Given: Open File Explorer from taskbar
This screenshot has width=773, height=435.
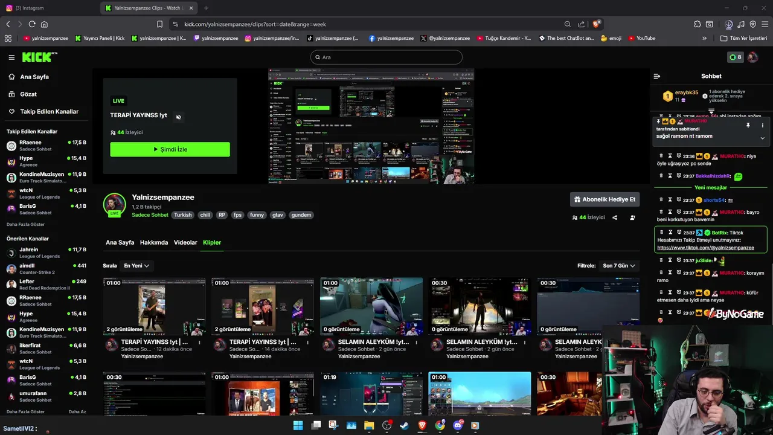Looking at the screenshot, I should [x=369, y=425].
